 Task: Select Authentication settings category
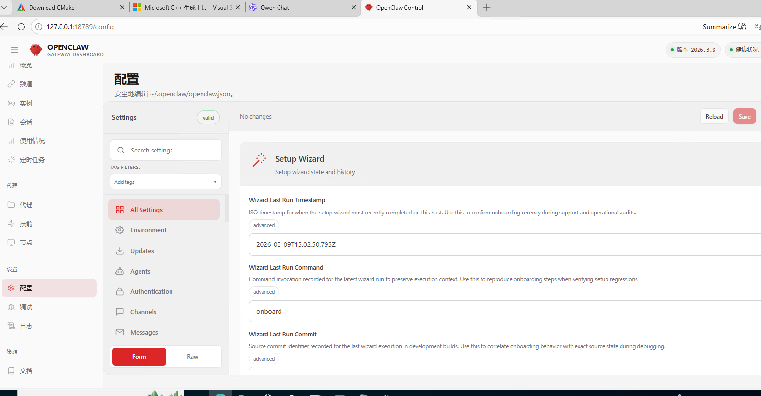click(x=151, y=292)
